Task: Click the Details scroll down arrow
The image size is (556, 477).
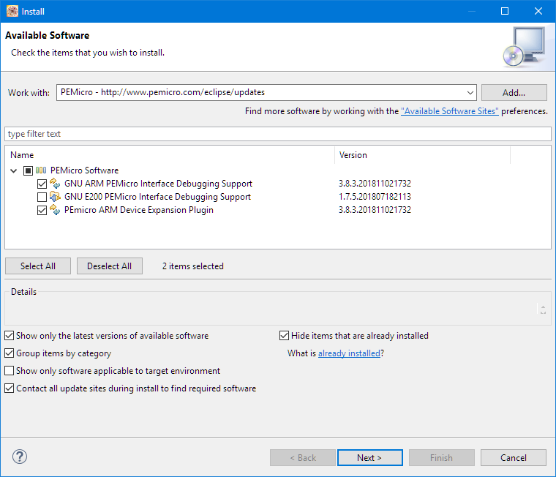Action: (x=543, y=312)
